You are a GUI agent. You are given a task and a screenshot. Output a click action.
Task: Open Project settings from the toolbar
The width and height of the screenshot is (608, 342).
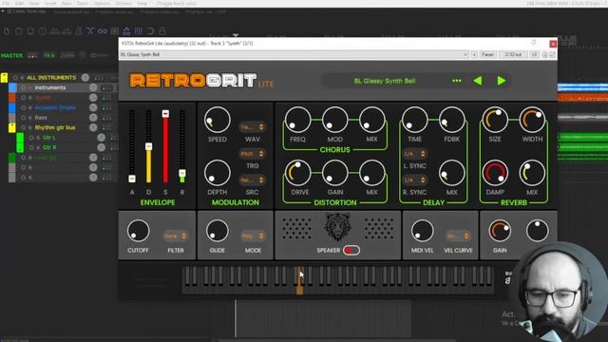(43, 31)
